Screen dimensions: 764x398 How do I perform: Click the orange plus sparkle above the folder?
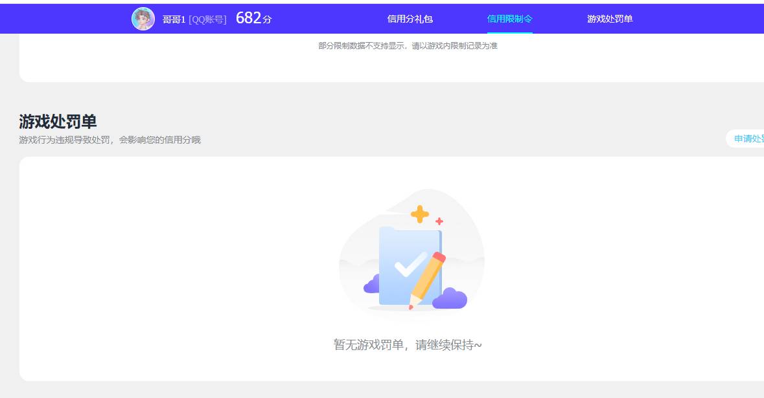420,213
